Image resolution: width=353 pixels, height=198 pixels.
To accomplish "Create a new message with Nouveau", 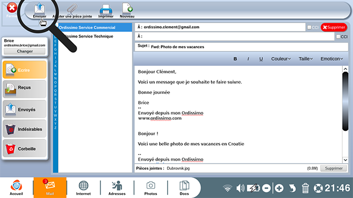I will pyautogui.click(x=127, y=10).
